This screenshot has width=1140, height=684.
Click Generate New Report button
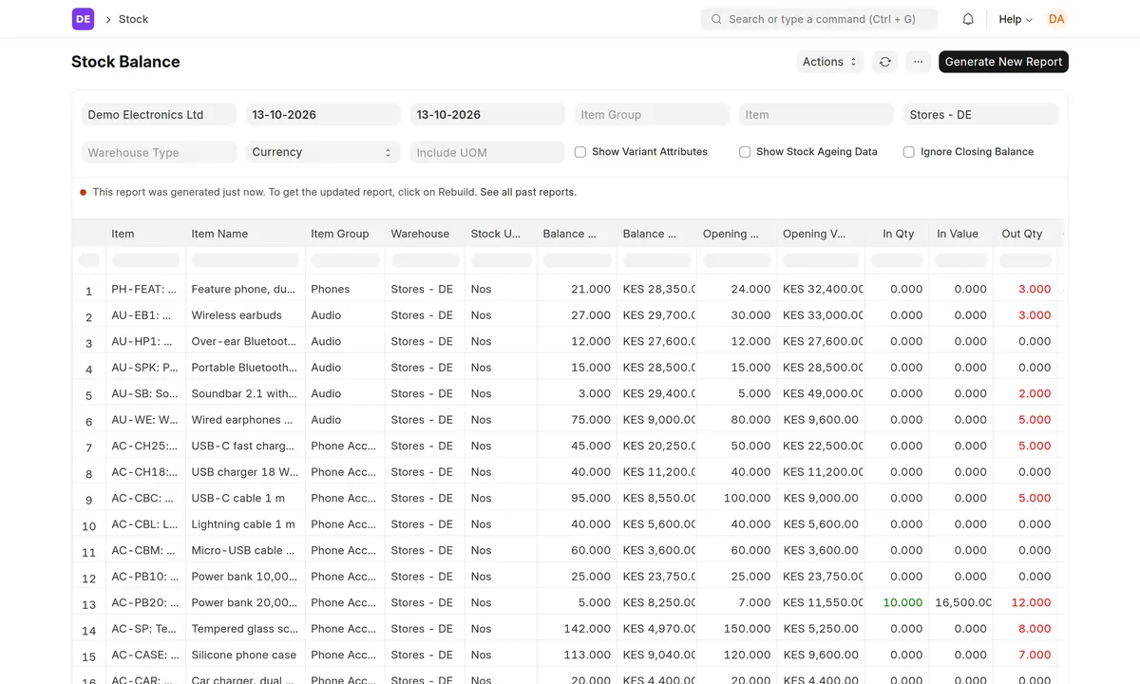pos(1003,62)
